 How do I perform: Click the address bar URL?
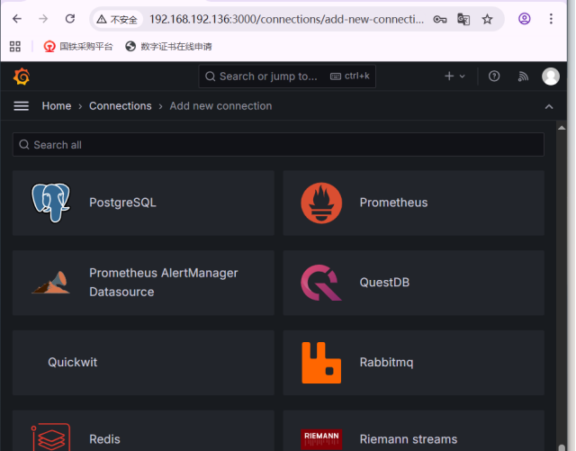[286, 19]
